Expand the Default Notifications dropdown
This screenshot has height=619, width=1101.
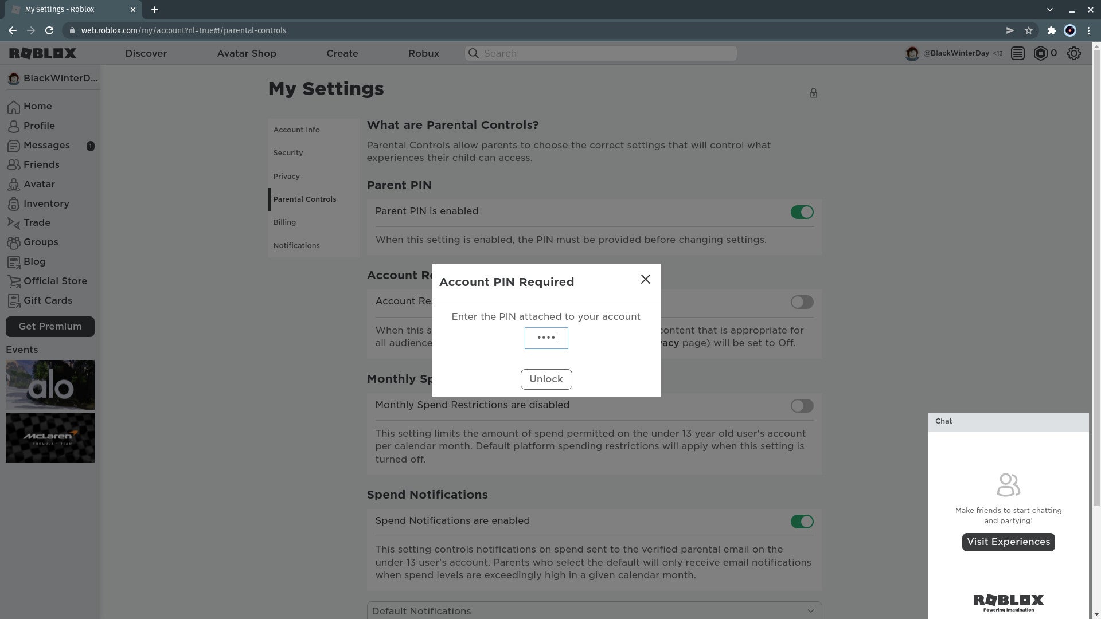[x=594, y=610]
